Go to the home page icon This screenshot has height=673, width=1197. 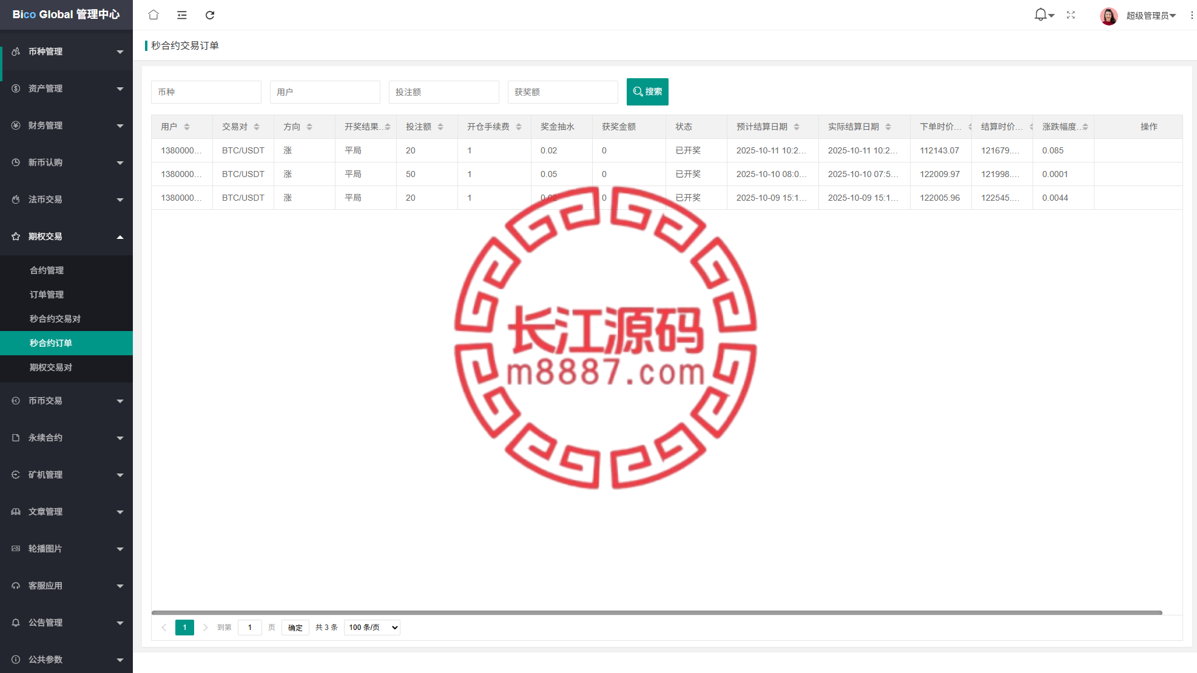153,15
